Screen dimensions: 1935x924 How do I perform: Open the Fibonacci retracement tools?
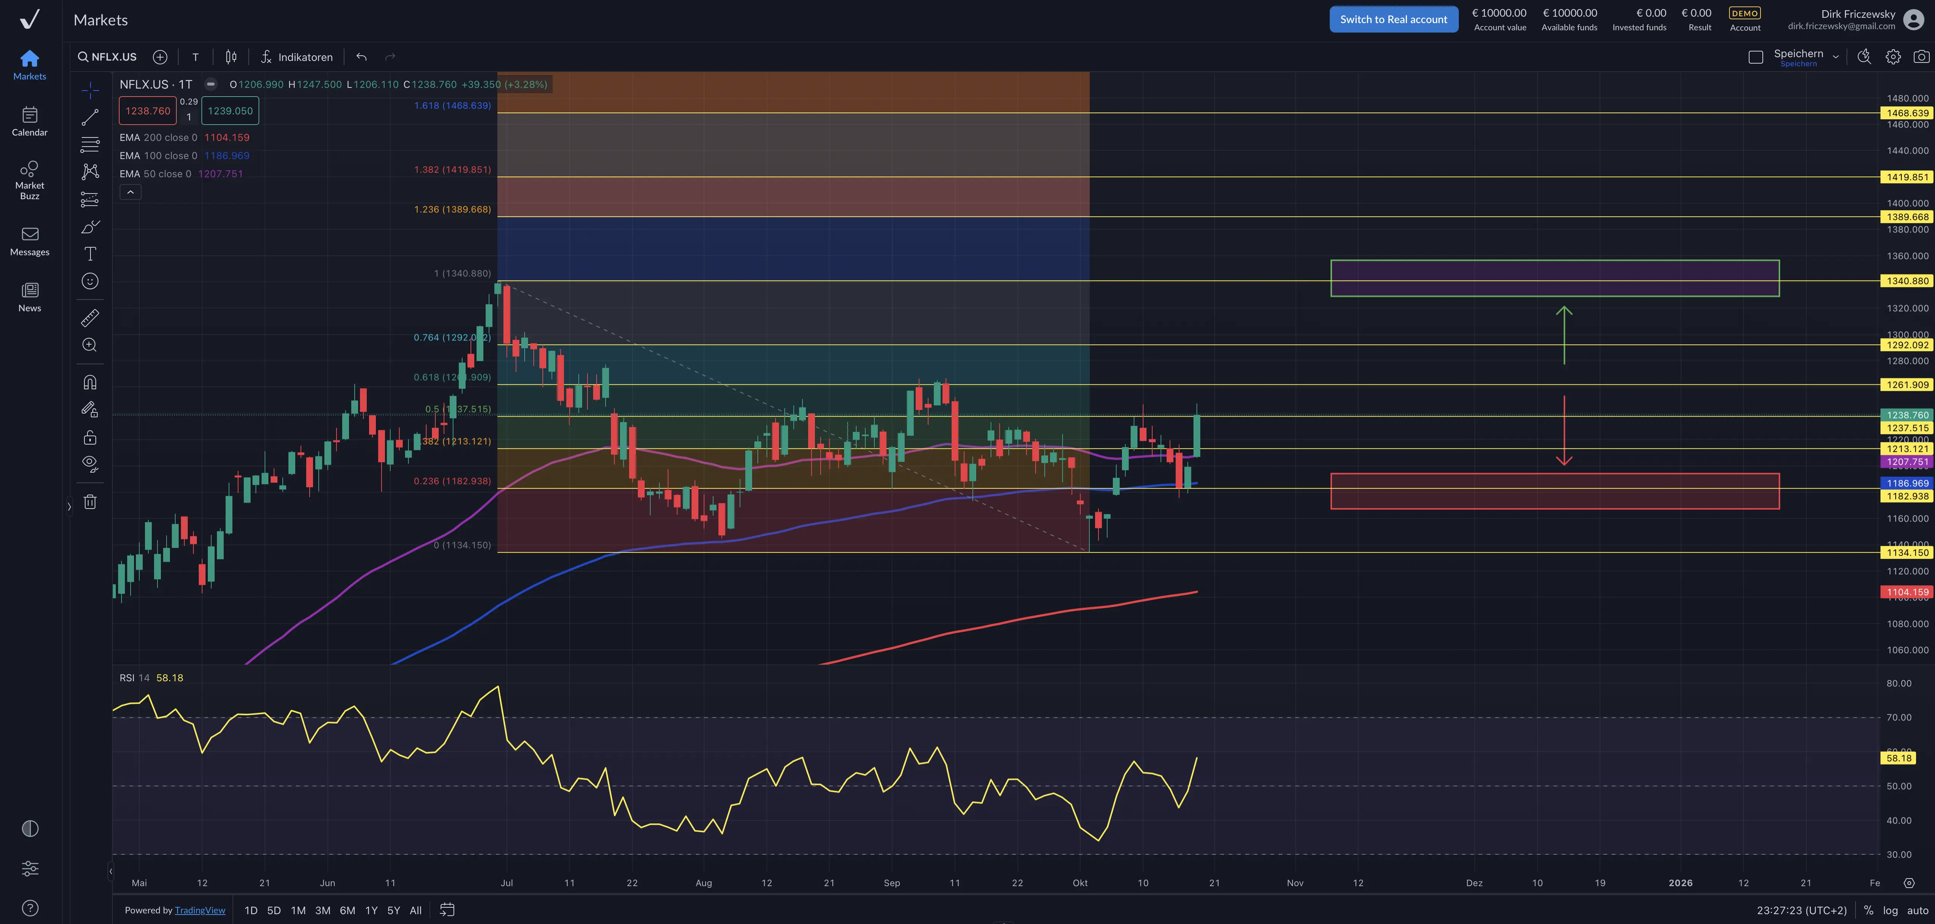[x=89, y=144]
